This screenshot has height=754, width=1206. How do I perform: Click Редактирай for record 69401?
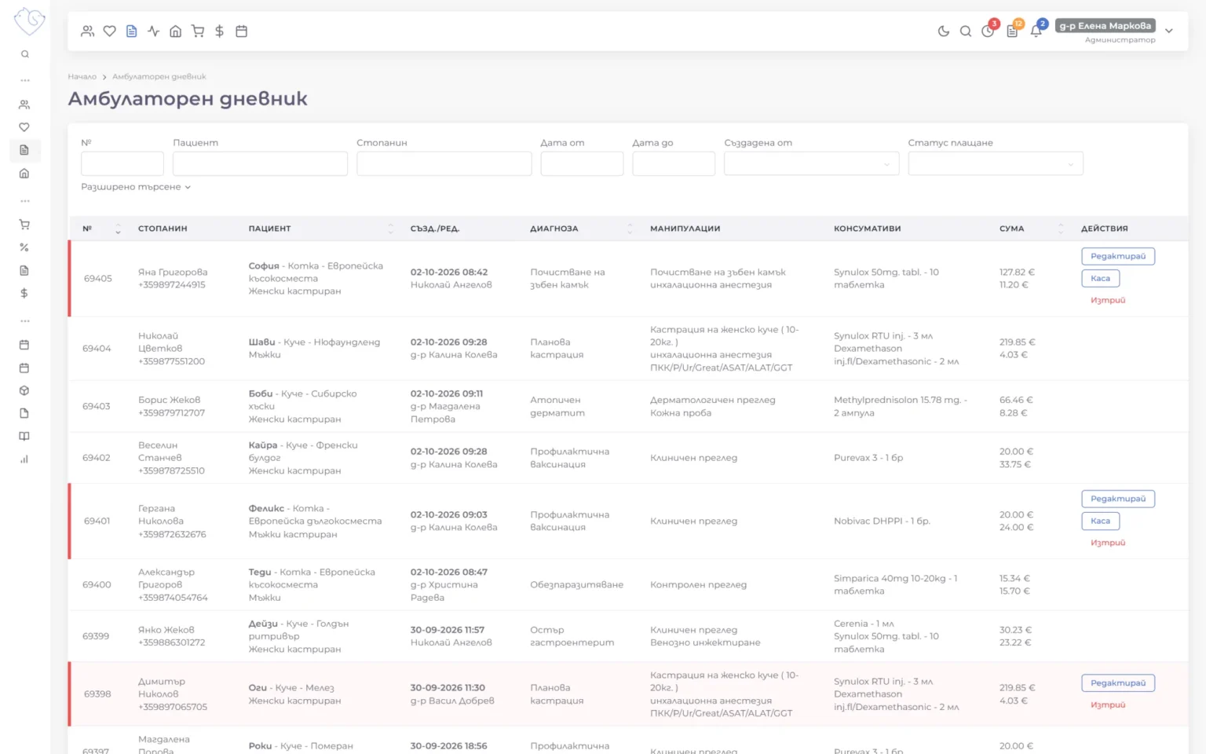pos(1118,499)
